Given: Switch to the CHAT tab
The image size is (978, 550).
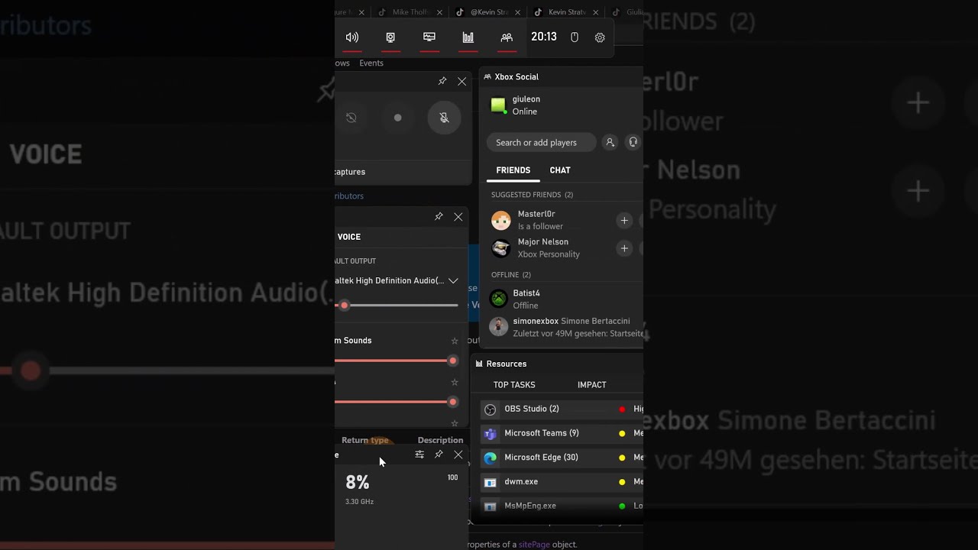Looking at the screenshot, I should pyautogui.click(x=560, y=170).
